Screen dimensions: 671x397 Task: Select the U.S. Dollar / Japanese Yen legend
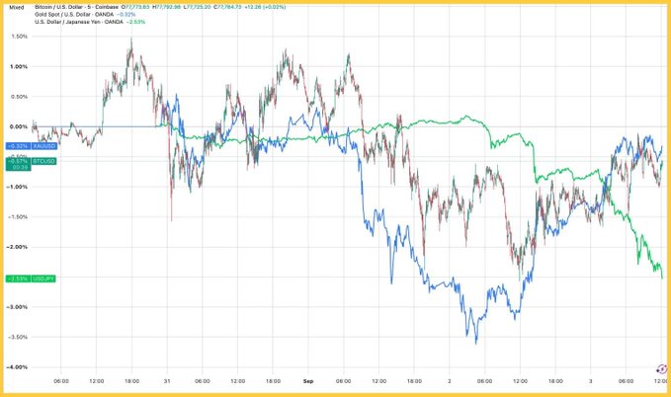pyautogui.click(x=79, y=22)
